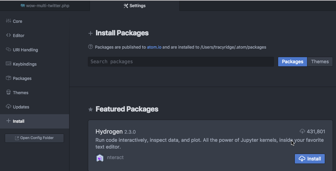Open the Updates section

[x=34, y=107]
